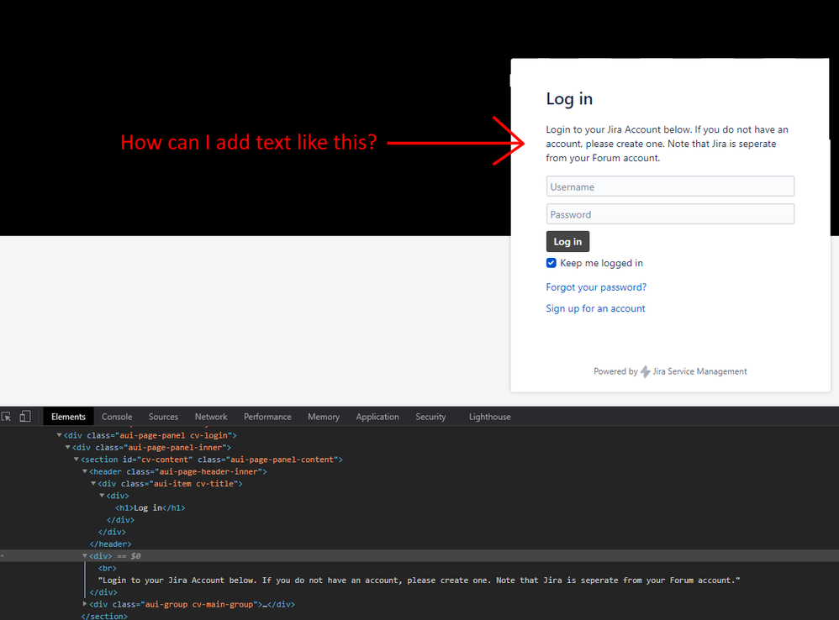Image resolution: width=839 pixels, height=620 pixels.
Task: Open the Network panel
Action: pos(210,416)
